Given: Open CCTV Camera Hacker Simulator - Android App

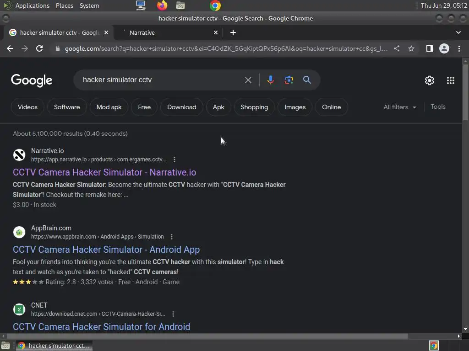Looking at the screenshot, I should point(106,250).
